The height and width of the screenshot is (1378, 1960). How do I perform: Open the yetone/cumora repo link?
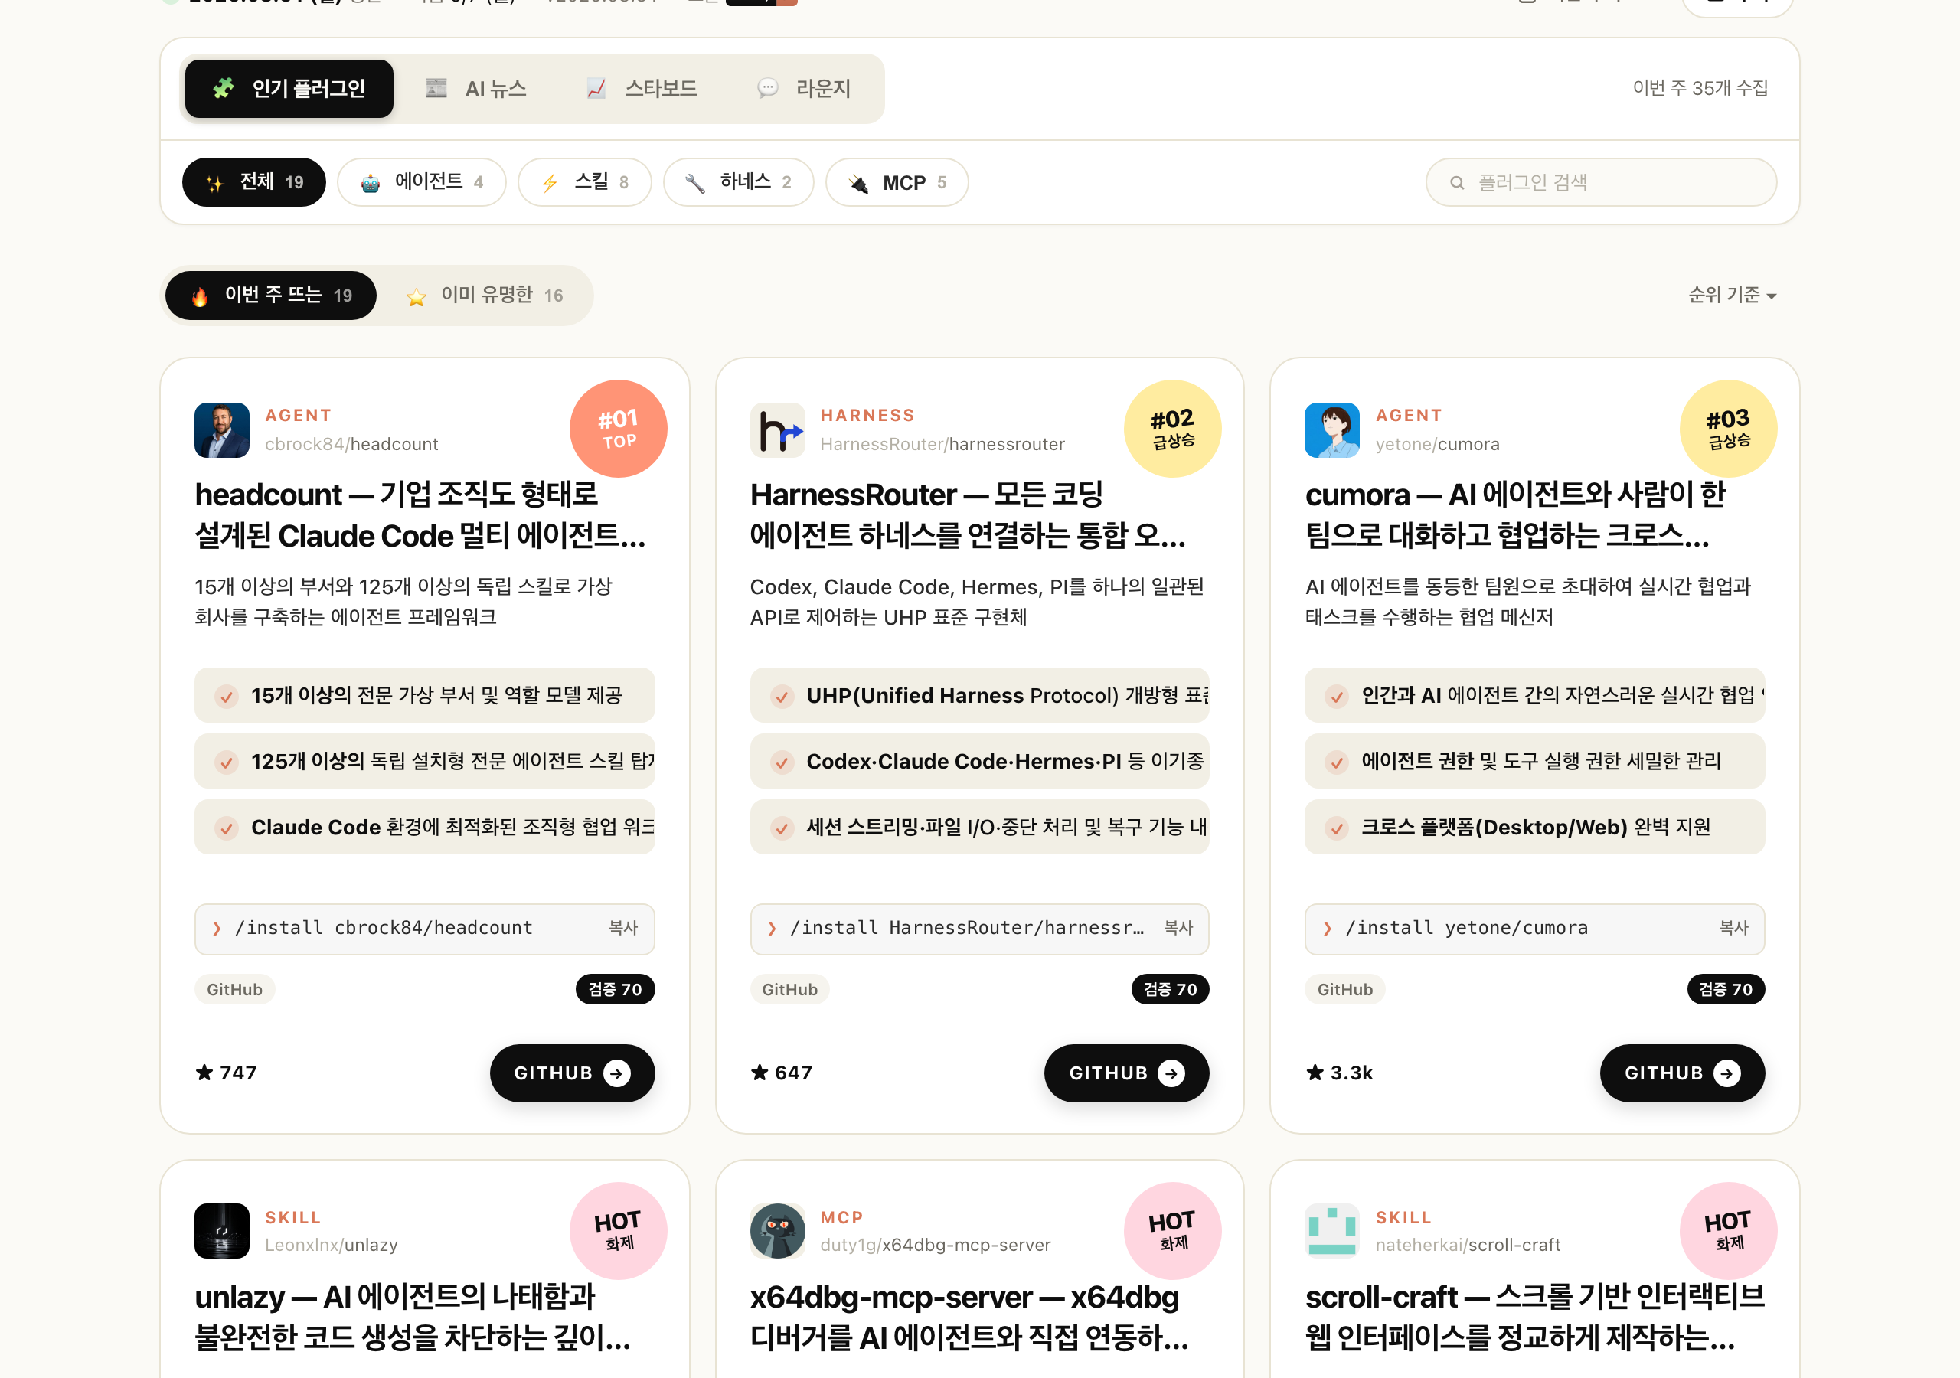(1438, 444)
